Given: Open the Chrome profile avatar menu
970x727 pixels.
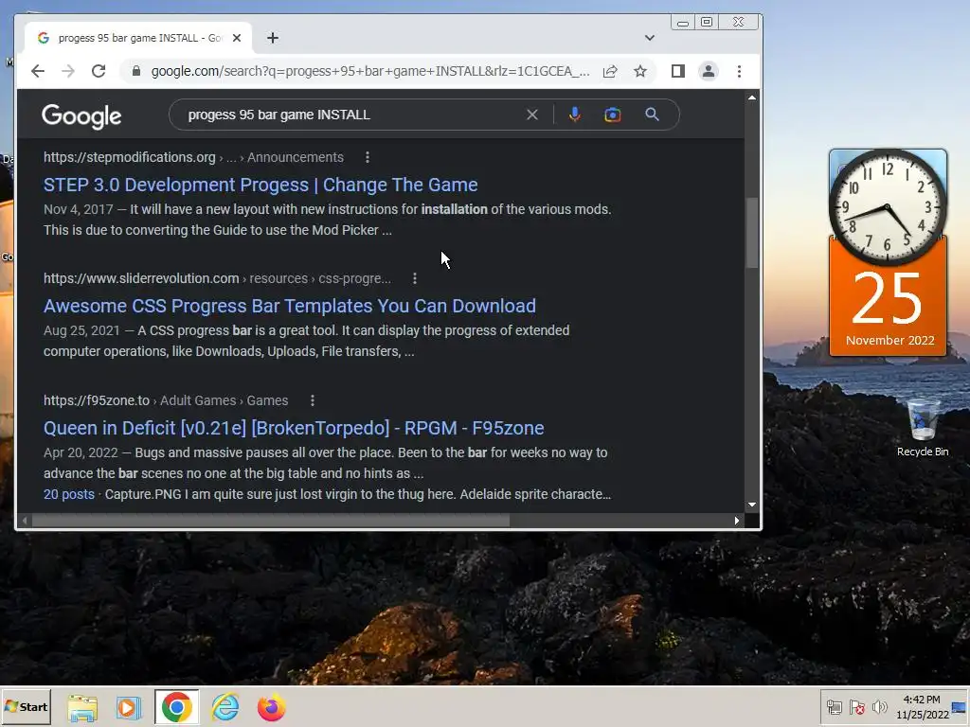Looking at the screenshot, I should pos(709,71).
